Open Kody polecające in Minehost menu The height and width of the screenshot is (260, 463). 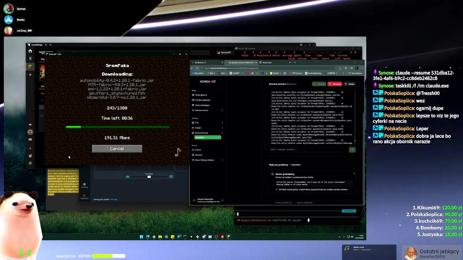point(201,105)
